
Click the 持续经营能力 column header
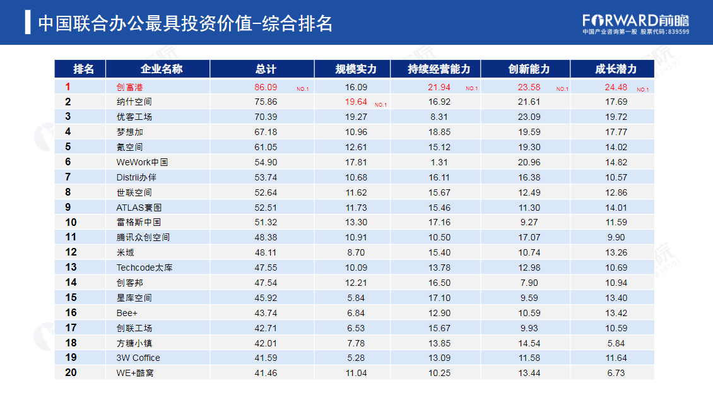point(435,69)
